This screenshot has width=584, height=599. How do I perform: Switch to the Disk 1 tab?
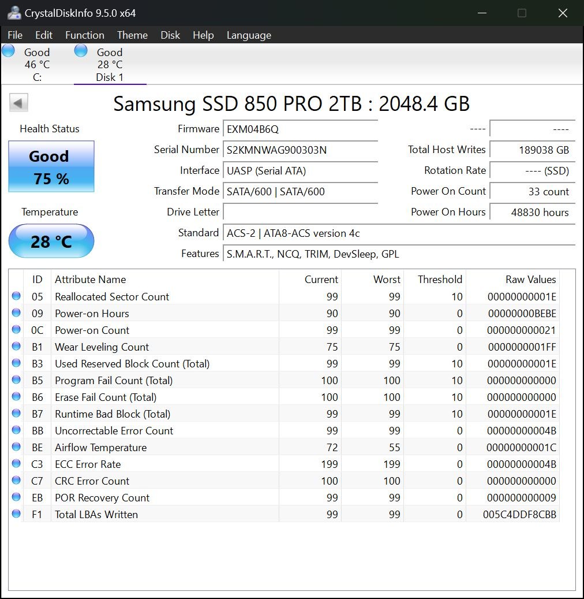[110, 65]
